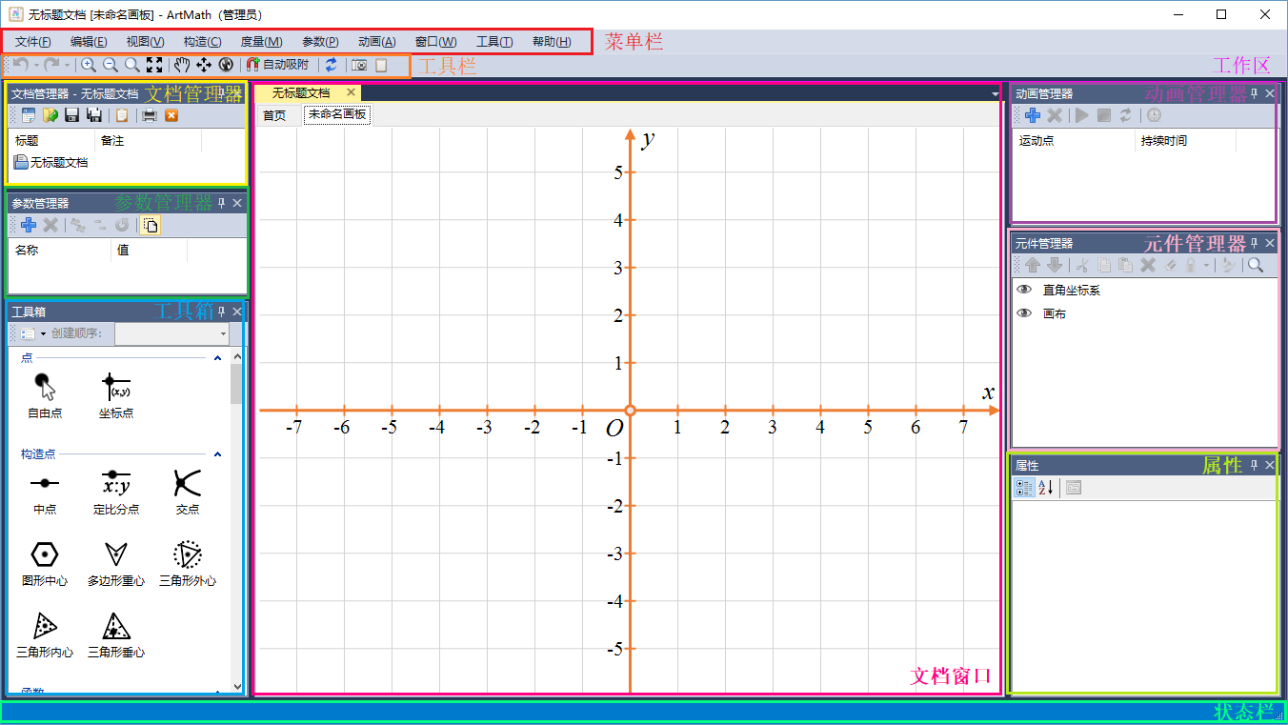Close the 元件管理器 panel
This screenshot has width=1288, height=725.
click(x=1270, y=243)
